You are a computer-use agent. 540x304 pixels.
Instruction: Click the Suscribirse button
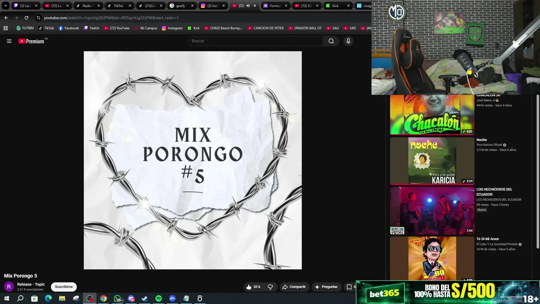(x=64, y=287)
